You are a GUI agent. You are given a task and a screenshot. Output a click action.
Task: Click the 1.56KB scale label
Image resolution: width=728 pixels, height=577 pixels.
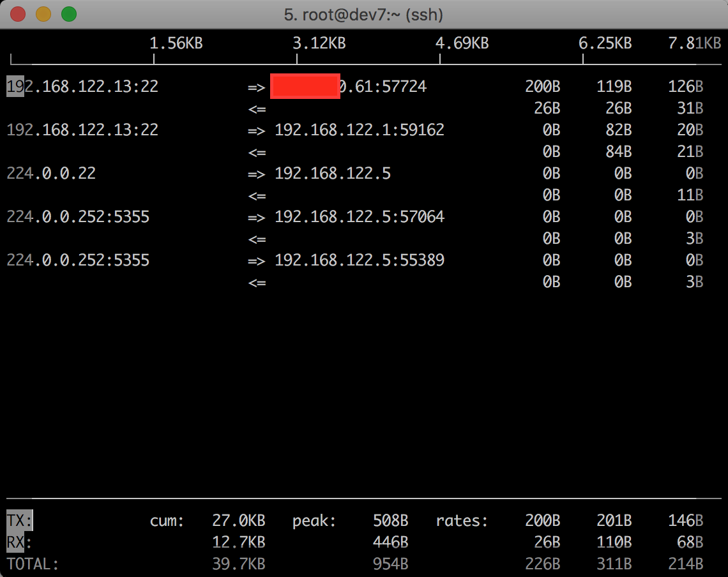tap(176, 43)
